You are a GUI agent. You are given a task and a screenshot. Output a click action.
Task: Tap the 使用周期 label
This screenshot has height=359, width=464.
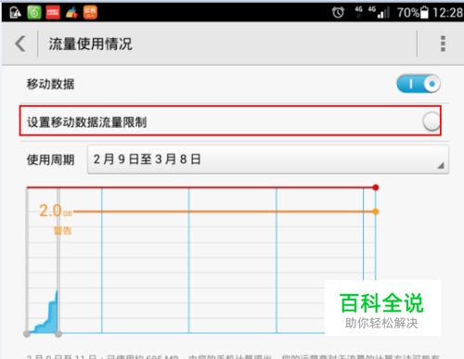tap(50, 160)
